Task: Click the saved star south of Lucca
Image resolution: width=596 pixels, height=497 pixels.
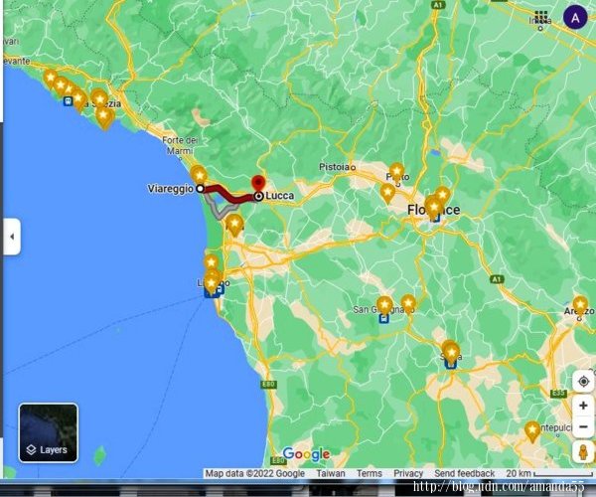Action: (x=234, y=225)
